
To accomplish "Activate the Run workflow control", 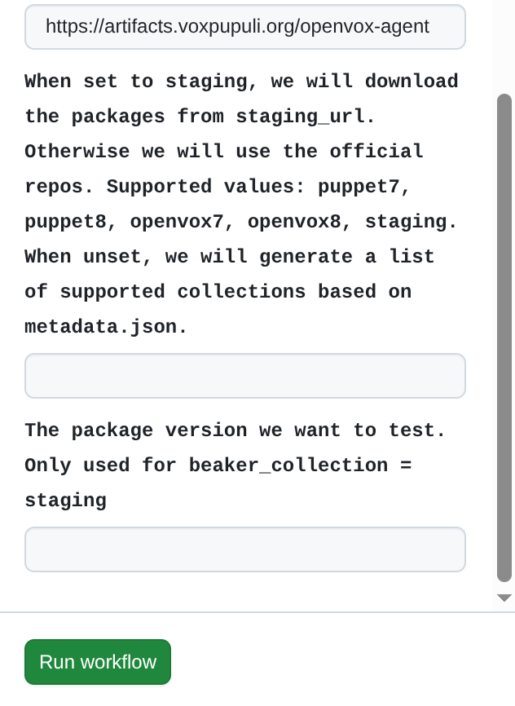I will point(97,661).
